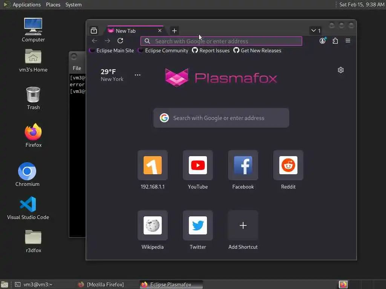Reload the current page
386x289 pixels.
pyautogui.click(x=120, y=41)
